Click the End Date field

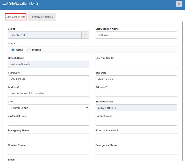(136, 79)
